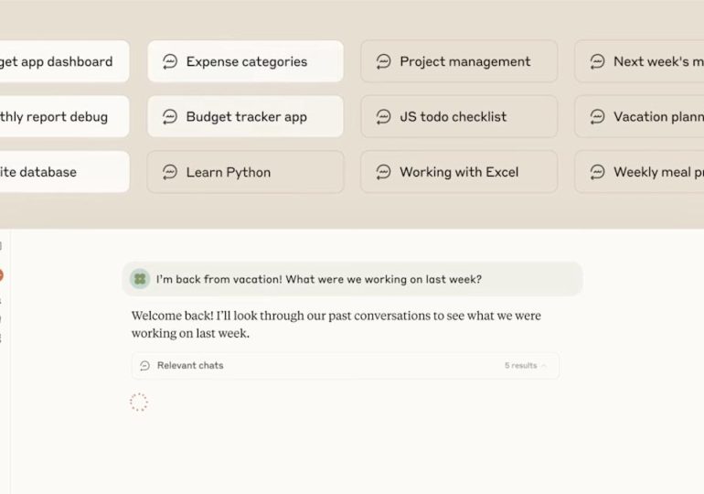
Task: Open the Working with Excel chat
Action: 459,172
